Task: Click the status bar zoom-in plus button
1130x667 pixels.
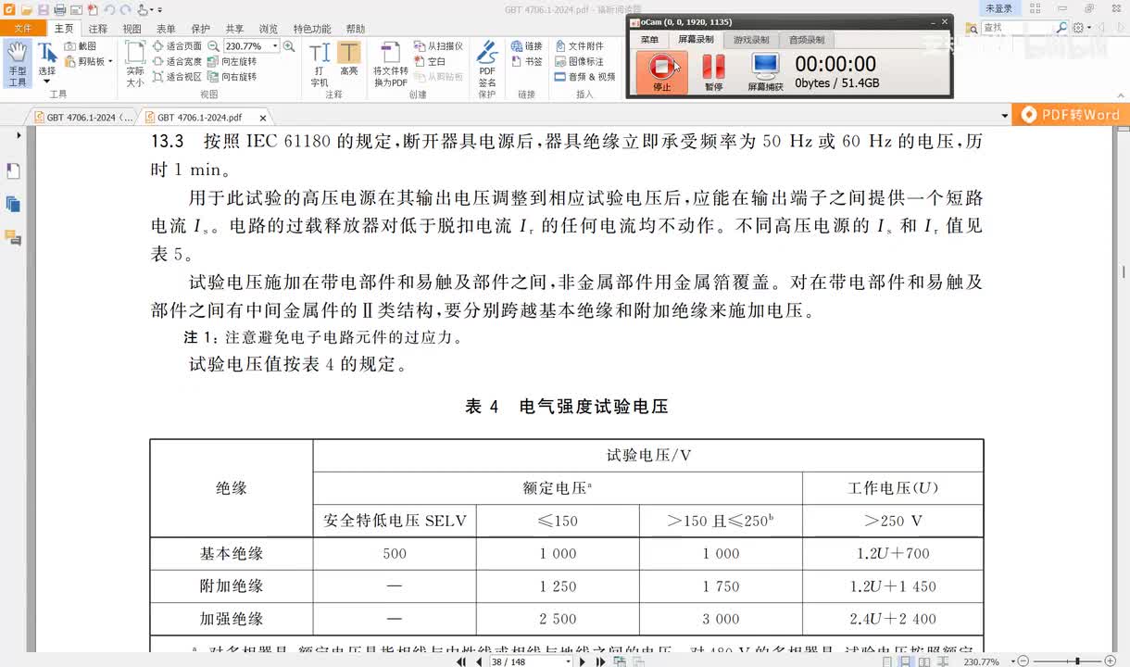Action: (x=1111, y=661)
